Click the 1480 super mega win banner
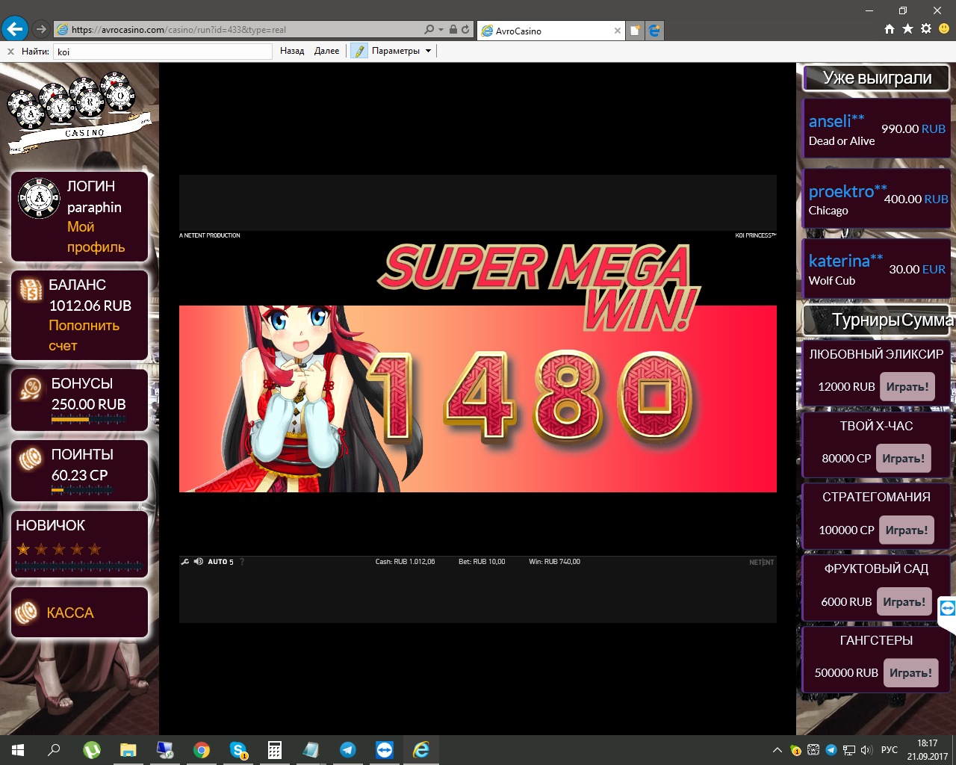Image resolution: width=956 pixels, height=765 pixels. [x=478, y=399]
